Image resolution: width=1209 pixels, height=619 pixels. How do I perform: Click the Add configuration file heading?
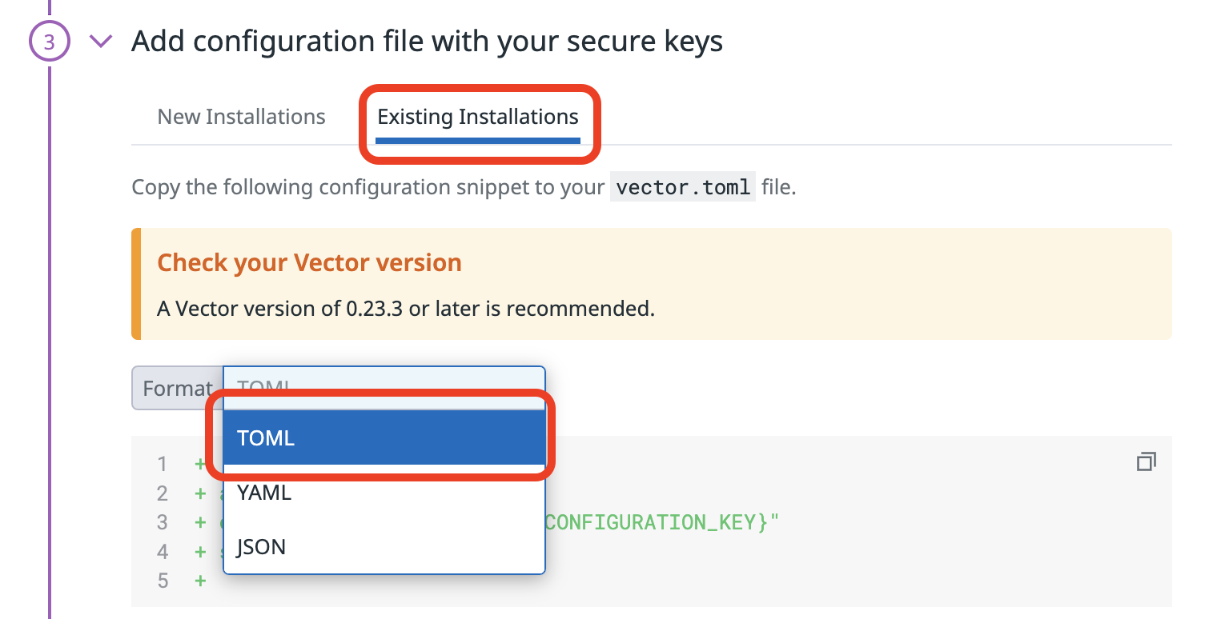click(428, 40)
